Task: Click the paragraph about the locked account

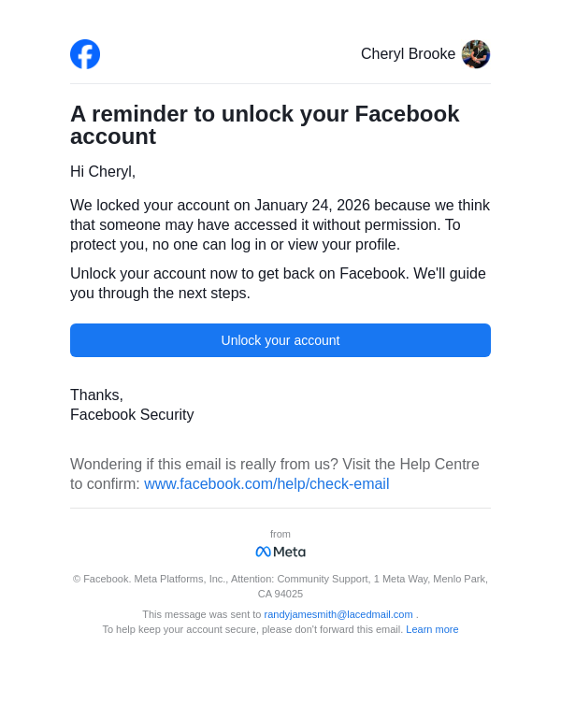Action: point(280,225)
